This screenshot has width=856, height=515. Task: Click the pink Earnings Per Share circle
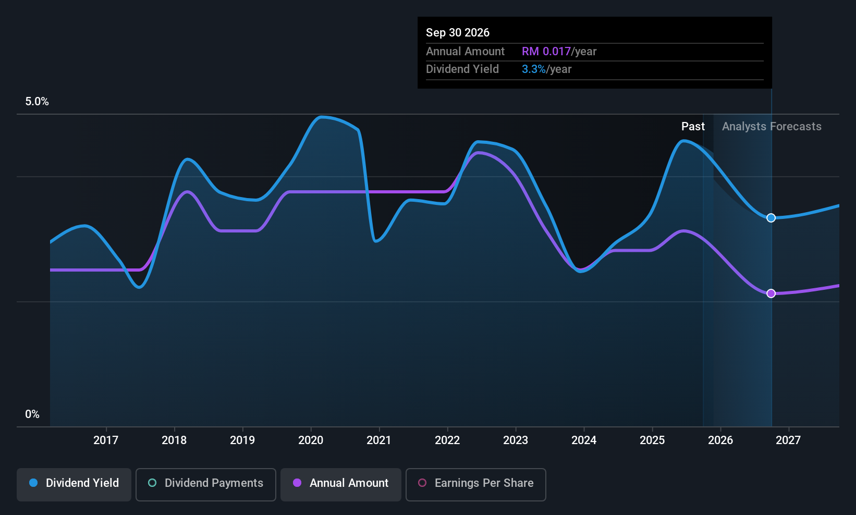point(422,483)
